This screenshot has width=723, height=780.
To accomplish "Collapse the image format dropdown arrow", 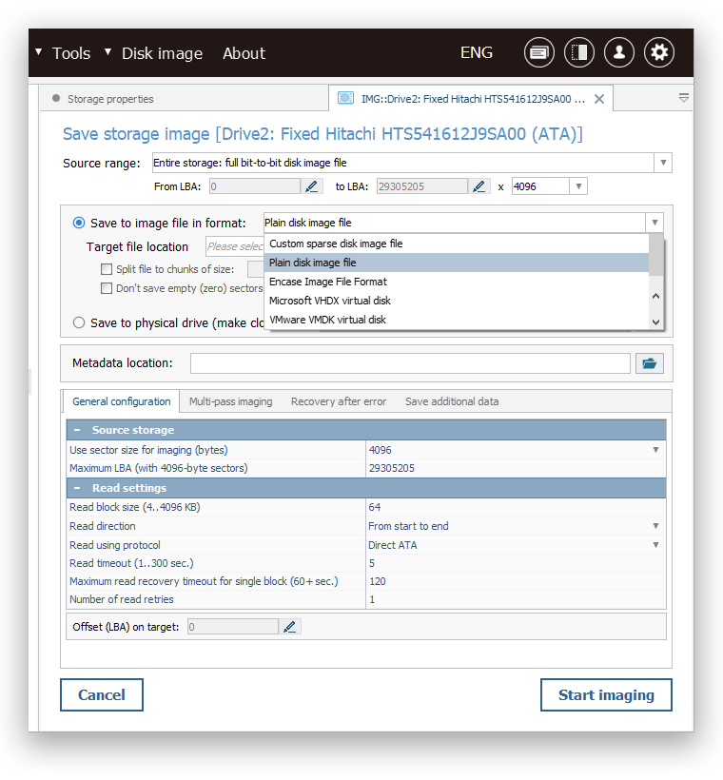I will coord(655,223).
